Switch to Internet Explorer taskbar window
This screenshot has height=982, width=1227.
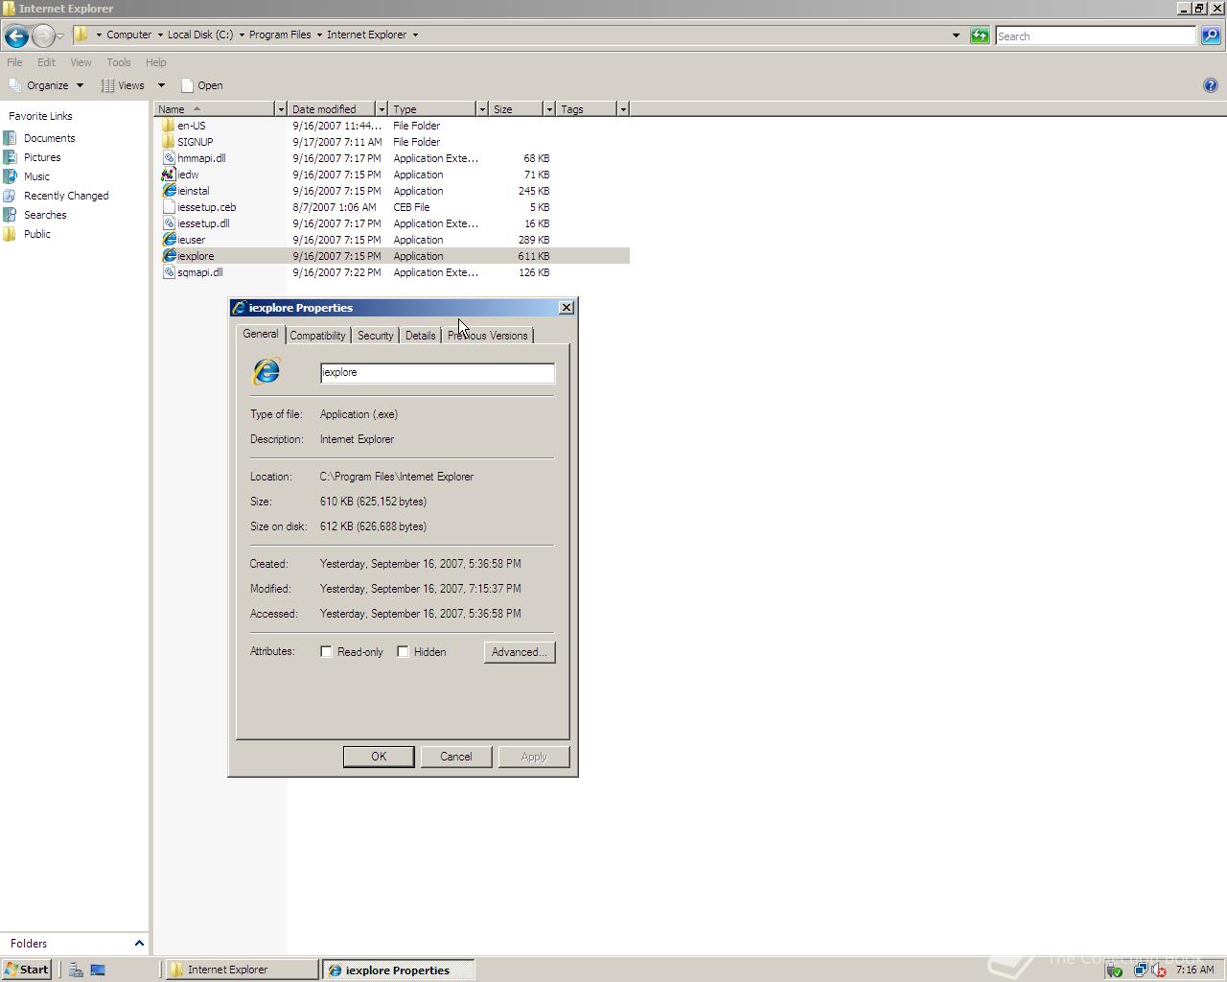click(242, 970)
